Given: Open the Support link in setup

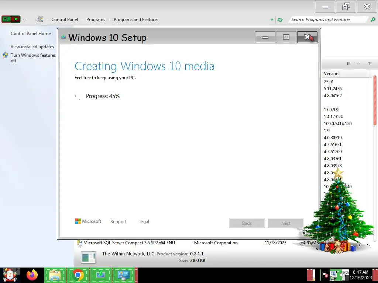Looking at the screenshot, I should pos(118,221).
